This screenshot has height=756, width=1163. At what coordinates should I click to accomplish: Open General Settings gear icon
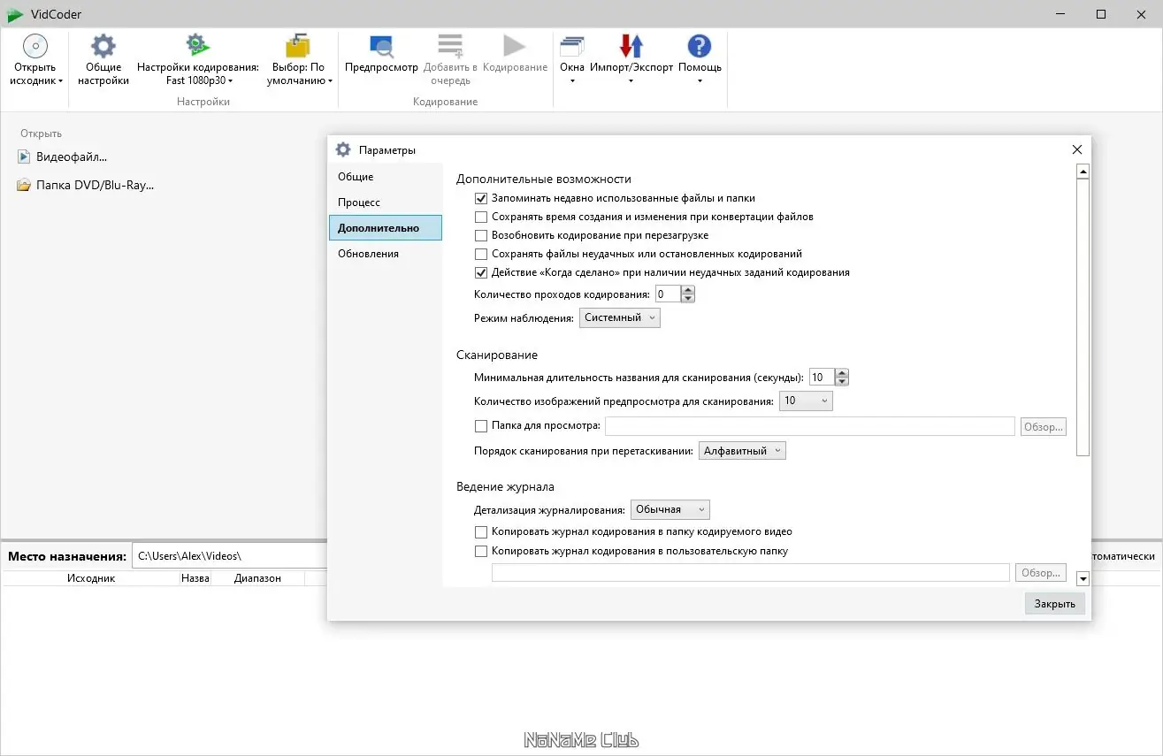pyautogui.click(x=103, y=46)
